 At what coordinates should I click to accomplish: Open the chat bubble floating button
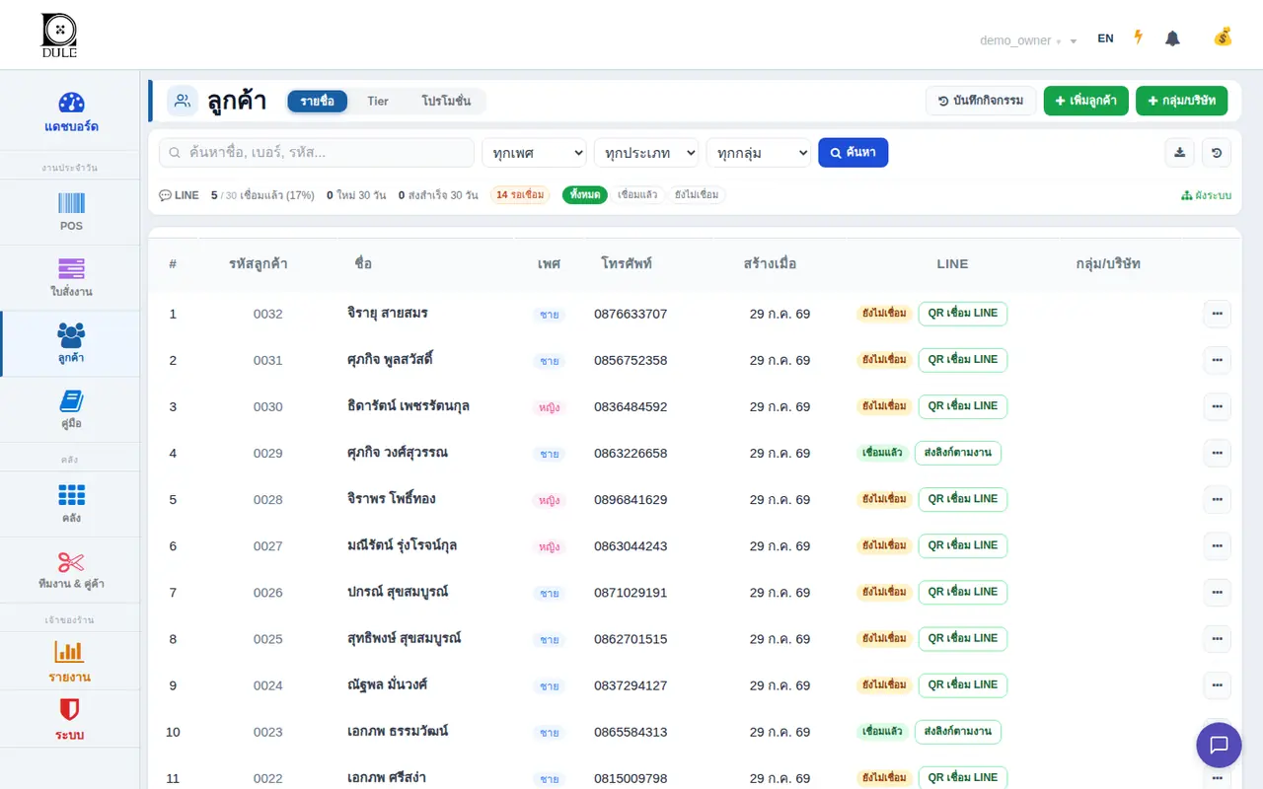(x=1219, y=745)
